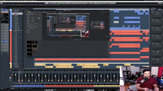Screen dimensions: 163x91
Task: Expand the blue highlighted Inspector section
Action: [x=5, y=41]
